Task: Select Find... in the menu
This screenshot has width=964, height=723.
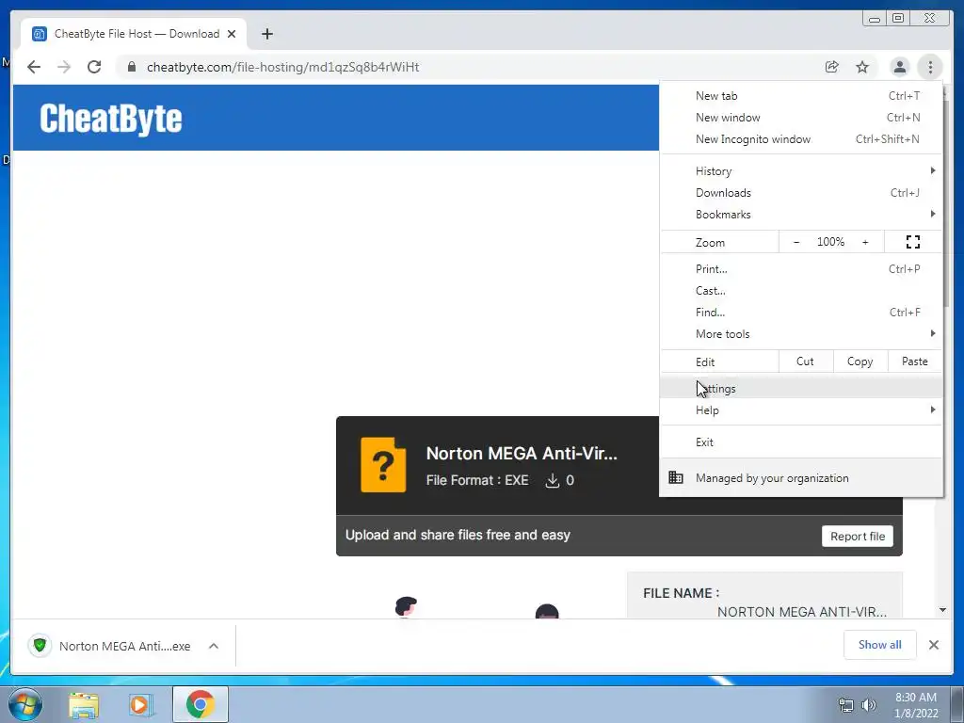Action: [801, 313]
